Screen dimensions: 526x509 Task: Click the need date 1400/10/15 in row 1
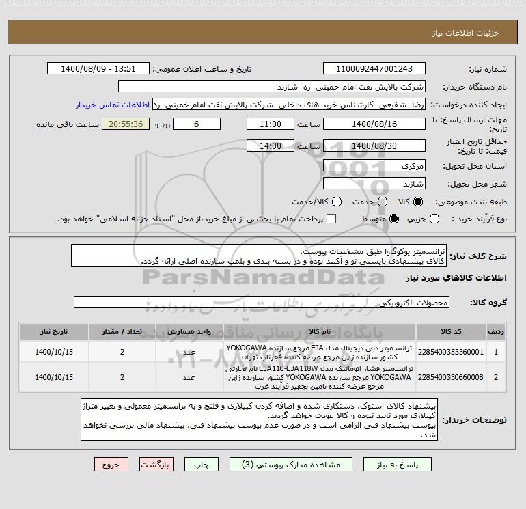[54, 352]
